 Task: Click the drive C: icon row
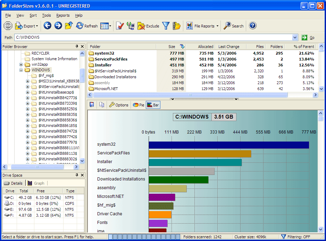coord(43,197)
